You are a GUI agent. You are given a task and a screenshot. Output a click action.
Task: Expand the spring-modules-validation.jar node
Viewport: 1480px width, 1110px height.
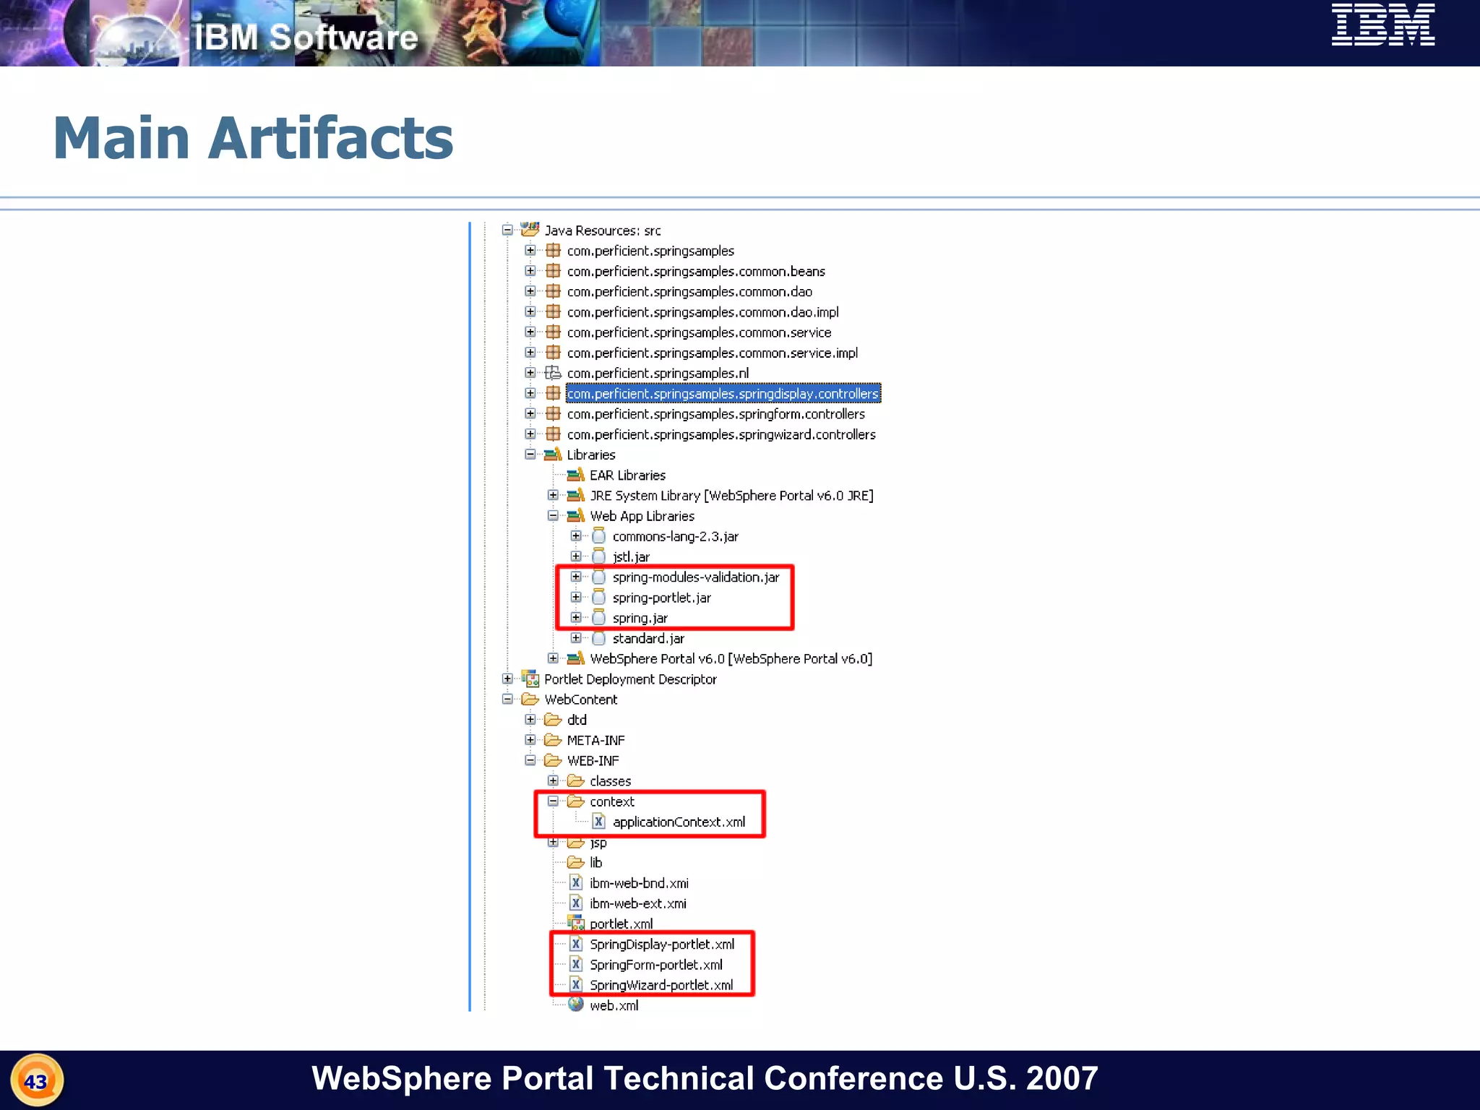[x=576, y=577]
